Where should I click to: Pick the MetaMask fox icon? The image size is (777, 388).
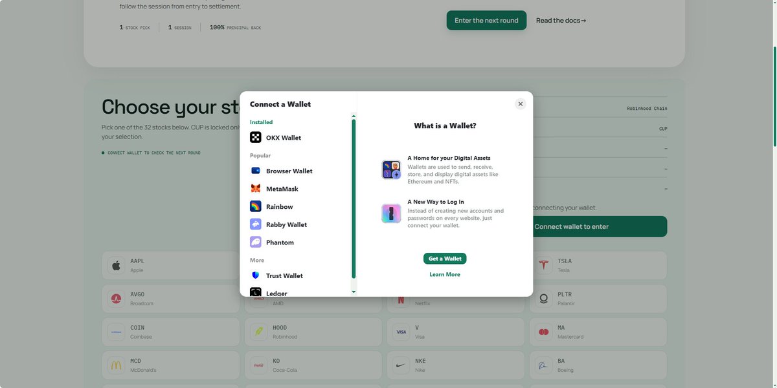pyautogui.click(x=256, y=189)
